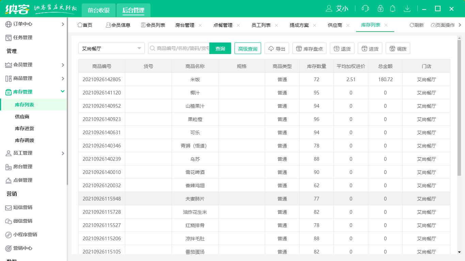Click the headset customer support icon
The width and height of the screenshot is (465, 261).
[366, 8]
